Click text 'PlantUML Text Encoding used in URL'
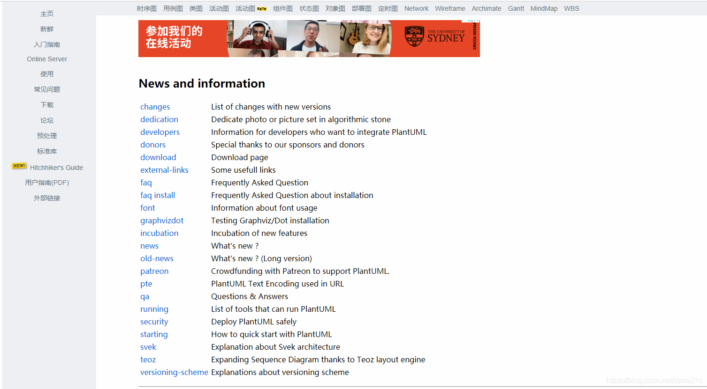 point(277,284)
